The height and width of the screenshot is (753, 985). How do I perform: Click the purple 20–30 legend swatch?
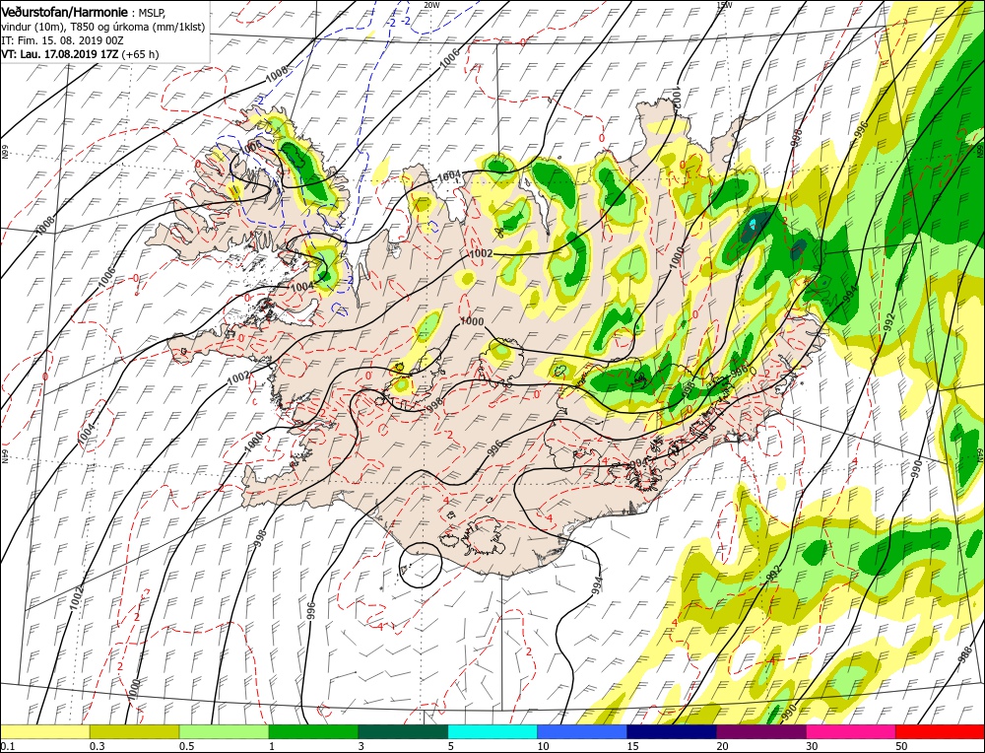(761, 731)
